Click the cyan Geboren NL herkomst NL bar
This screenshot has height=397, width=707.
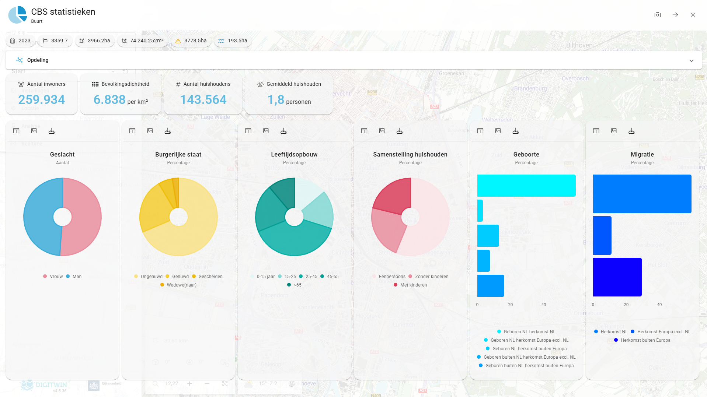click(x=526, y=186)
